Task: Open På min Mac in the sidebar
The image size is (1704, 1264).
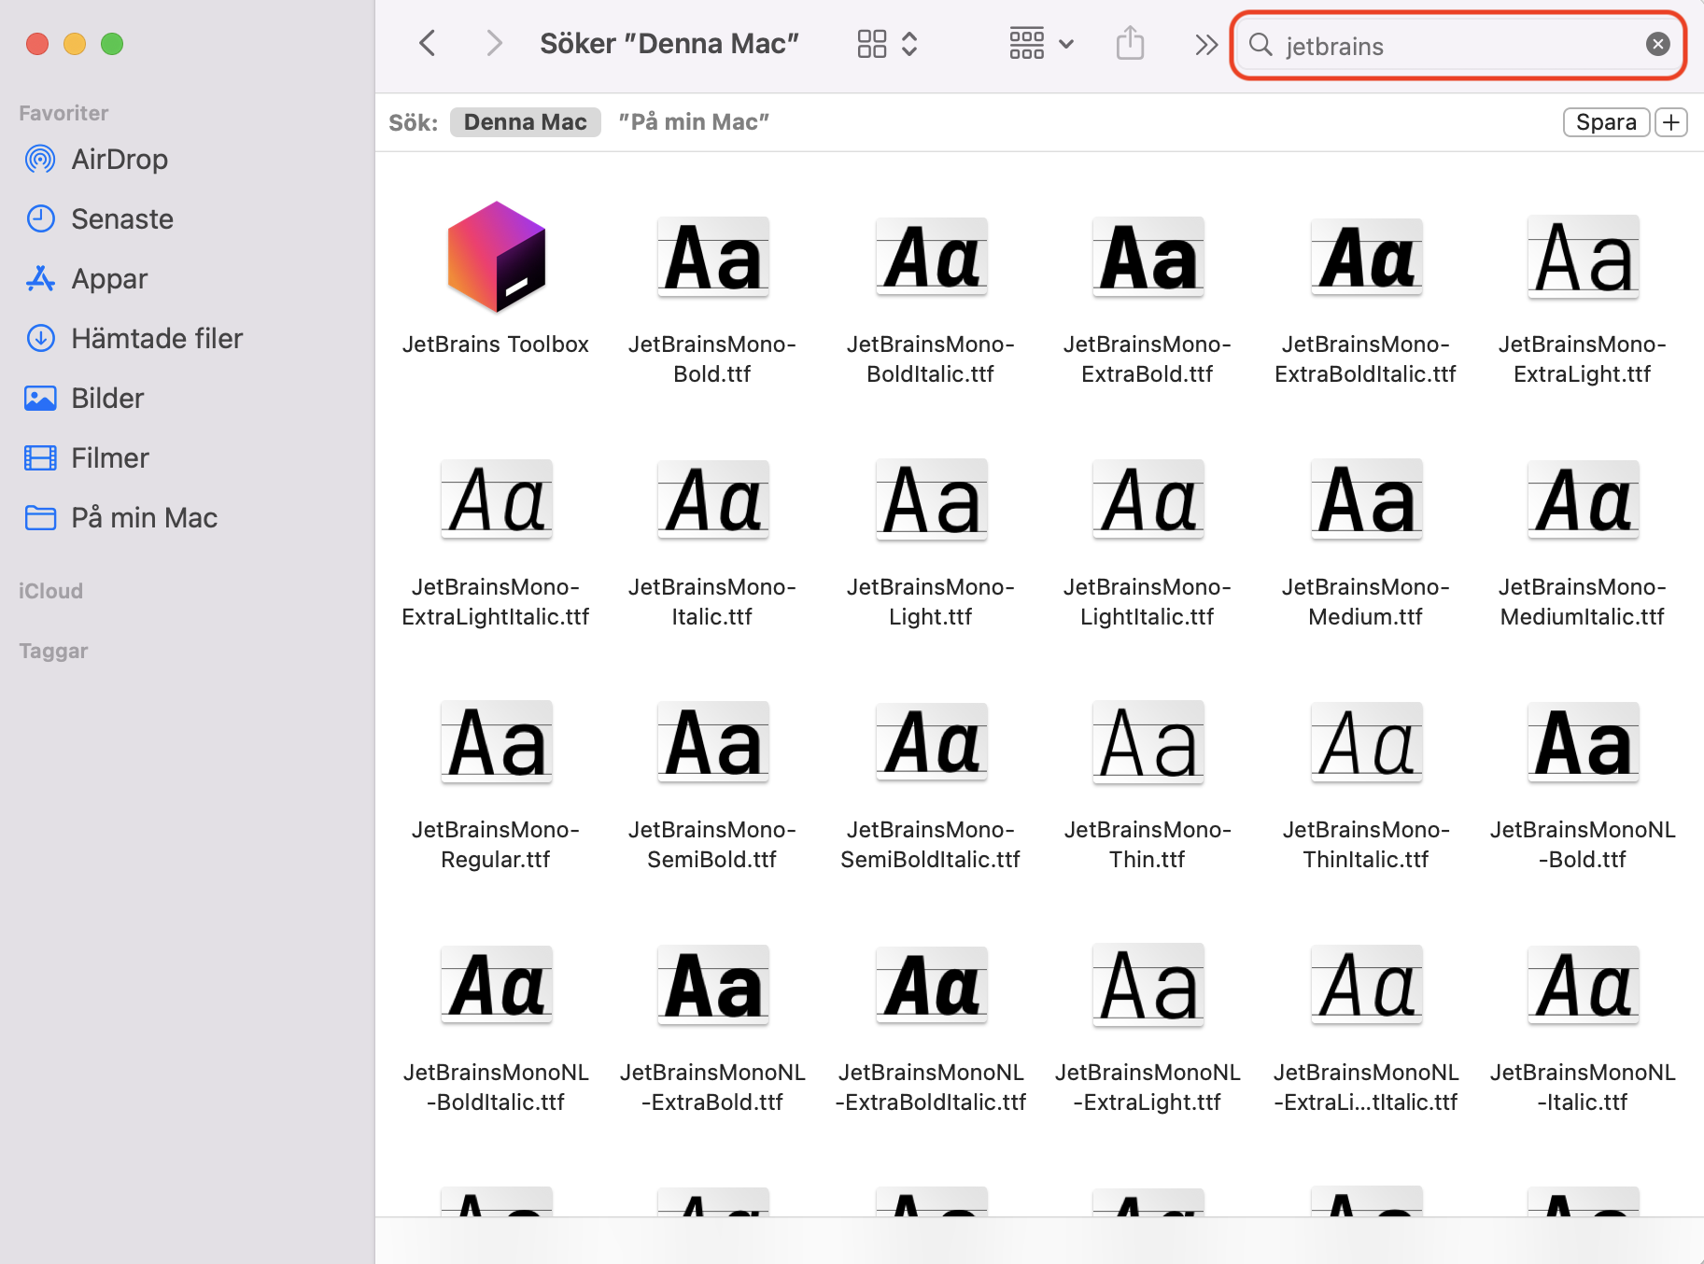Action: 120,518
